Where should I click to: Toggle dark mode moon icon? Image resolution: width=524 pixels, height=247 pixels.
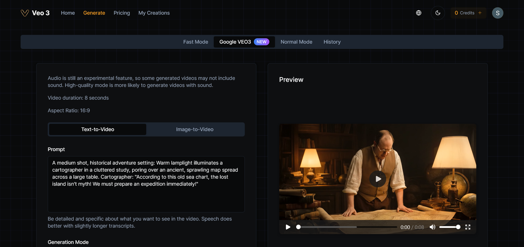438,13
